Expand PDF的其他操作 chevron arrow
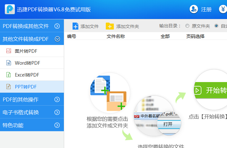Screen dimensions: 227x148 [57, 99]
